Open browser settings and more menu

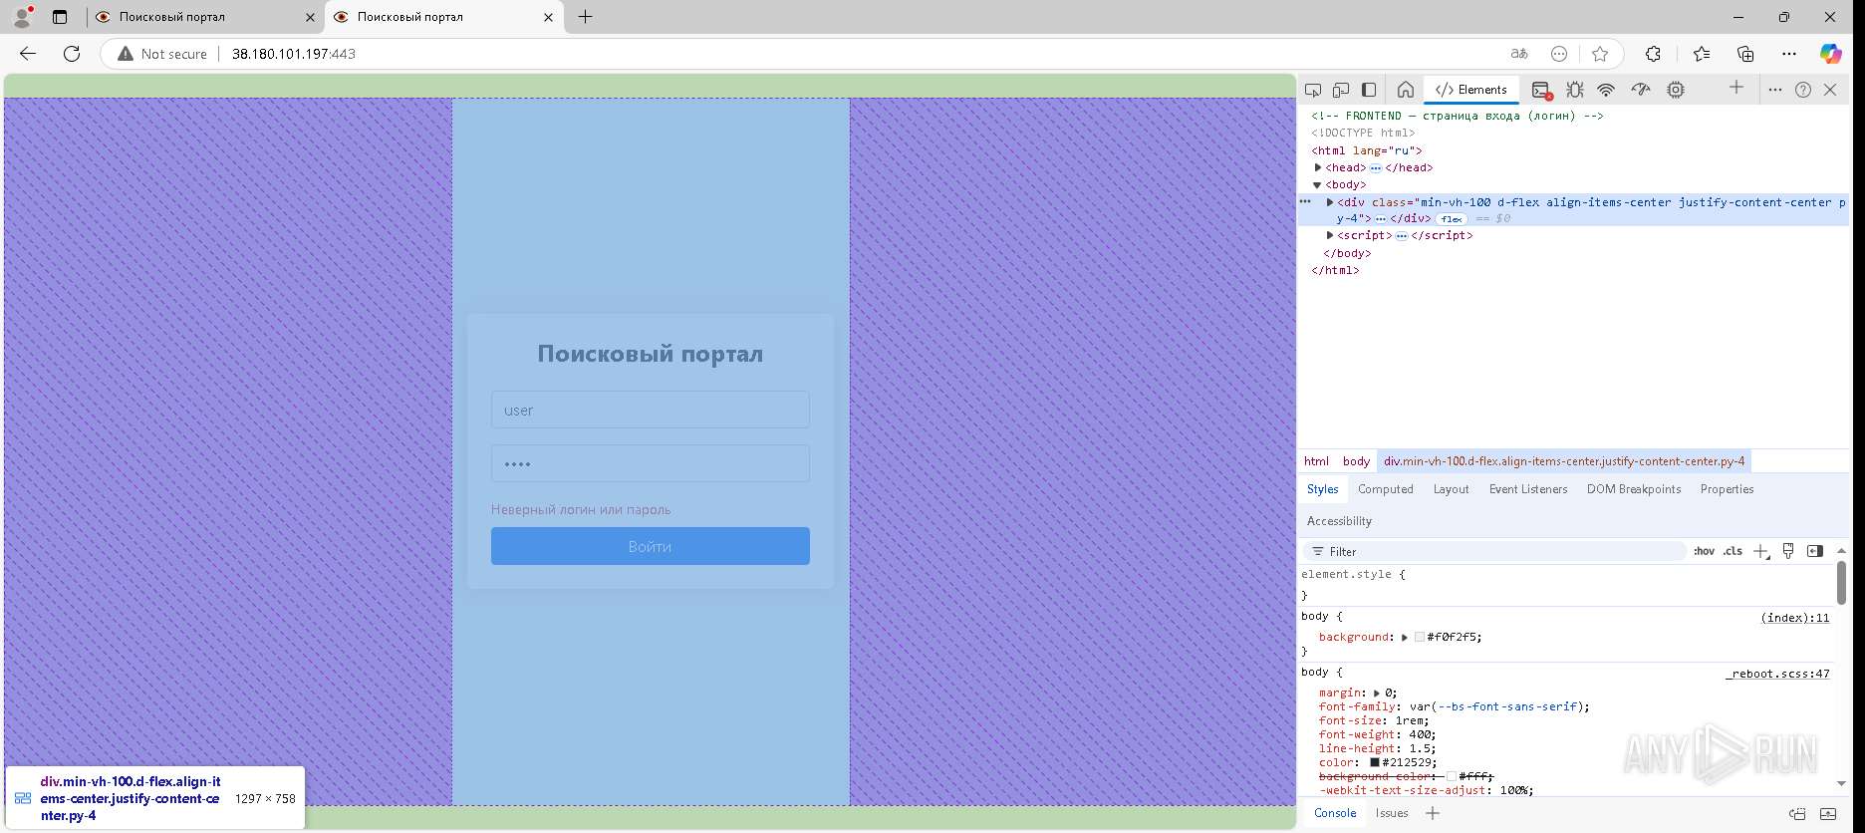pos(1789,54)
